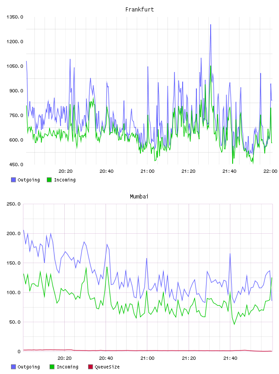The width and height of the screenshot is (279, 374).
Task: Click the Mumbai Outgoing blue legend swatch
Action: tap(13, 367)
